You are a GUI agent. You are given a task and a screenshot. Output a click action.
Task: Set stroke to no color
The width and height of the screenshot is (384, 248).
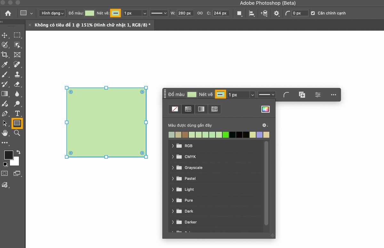[x=175, y=109]
